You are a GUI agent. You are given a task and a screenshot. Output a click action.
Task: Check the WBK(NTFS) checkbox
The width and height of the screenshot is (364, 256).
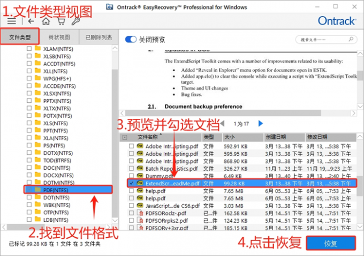(29, 205)
